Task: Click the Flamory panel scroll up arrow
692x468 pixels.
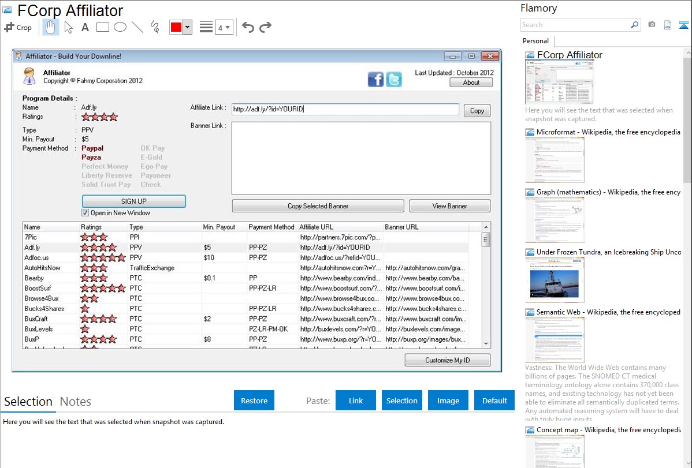Action: coord(688,53)
